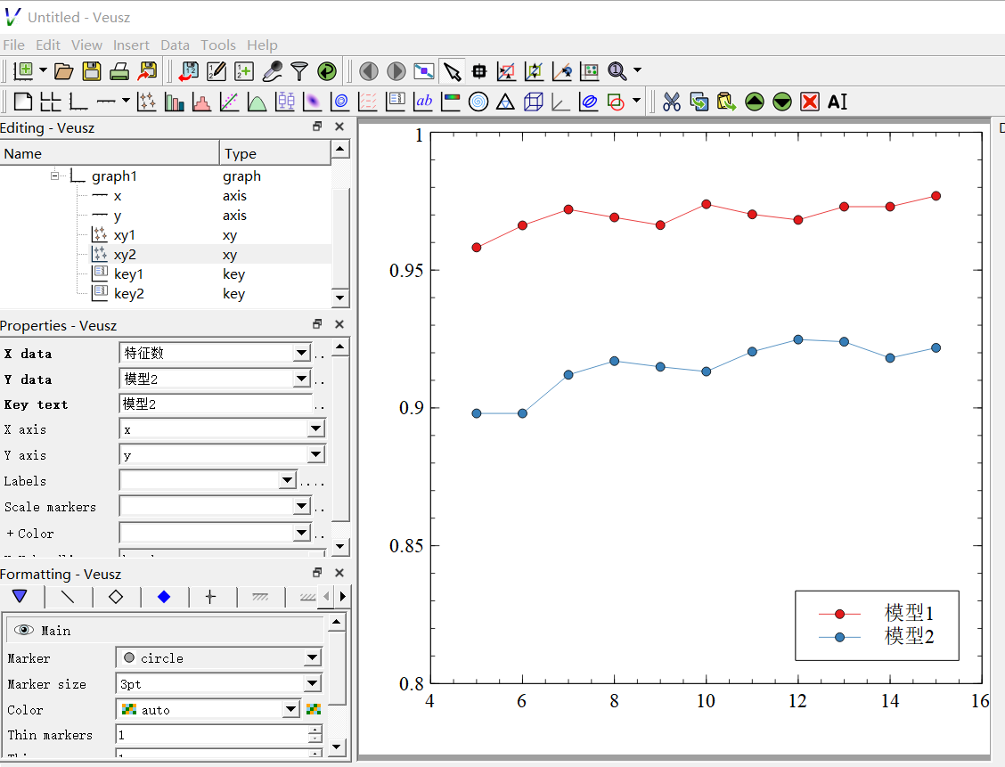Collapse the graph1 tree node
Viewport: 1005px width, 767px height.
(55, 175)
